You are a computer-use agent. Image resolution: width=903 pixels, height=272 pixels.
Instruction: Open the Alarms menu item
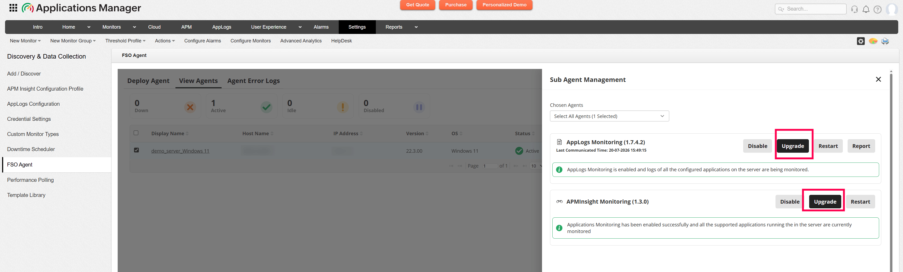(321, 27)
